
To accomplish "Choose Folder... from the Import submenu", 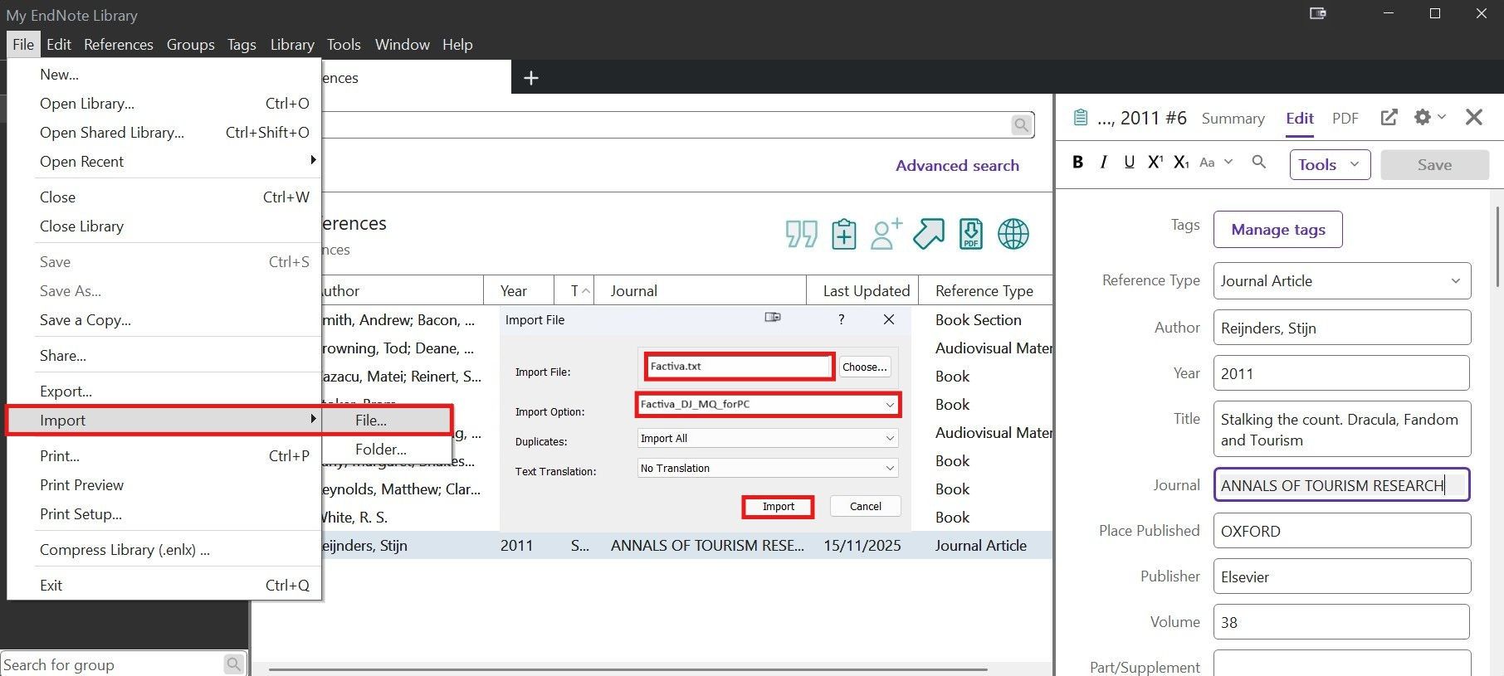I will click(387, 450).
